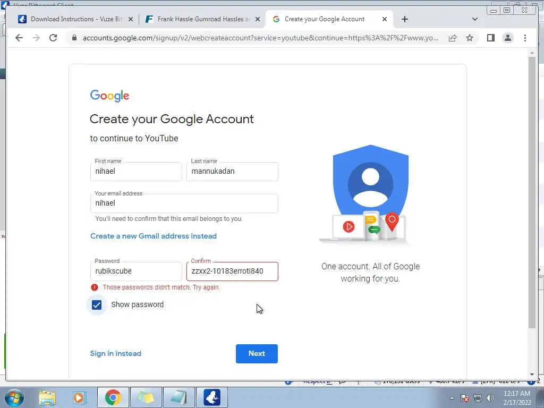544x408 pixels.
Task: Click the Password field
Action: 136,271
